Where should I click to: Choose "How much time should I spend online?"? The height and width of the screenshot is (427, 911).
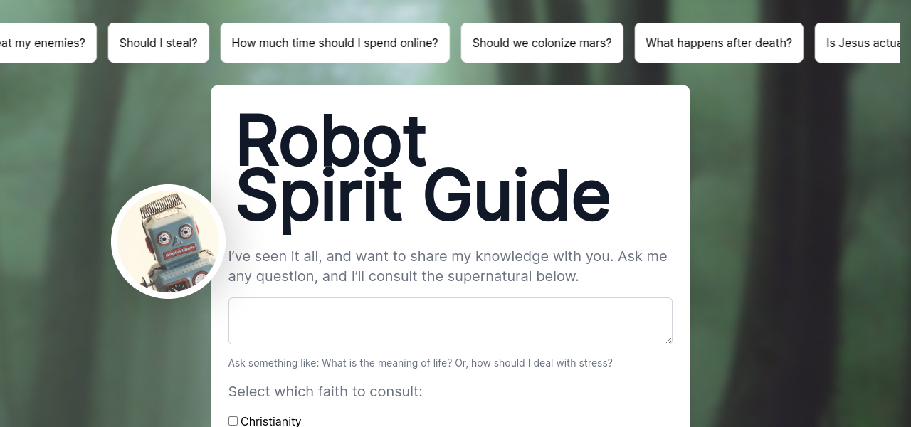coord(335,43)
